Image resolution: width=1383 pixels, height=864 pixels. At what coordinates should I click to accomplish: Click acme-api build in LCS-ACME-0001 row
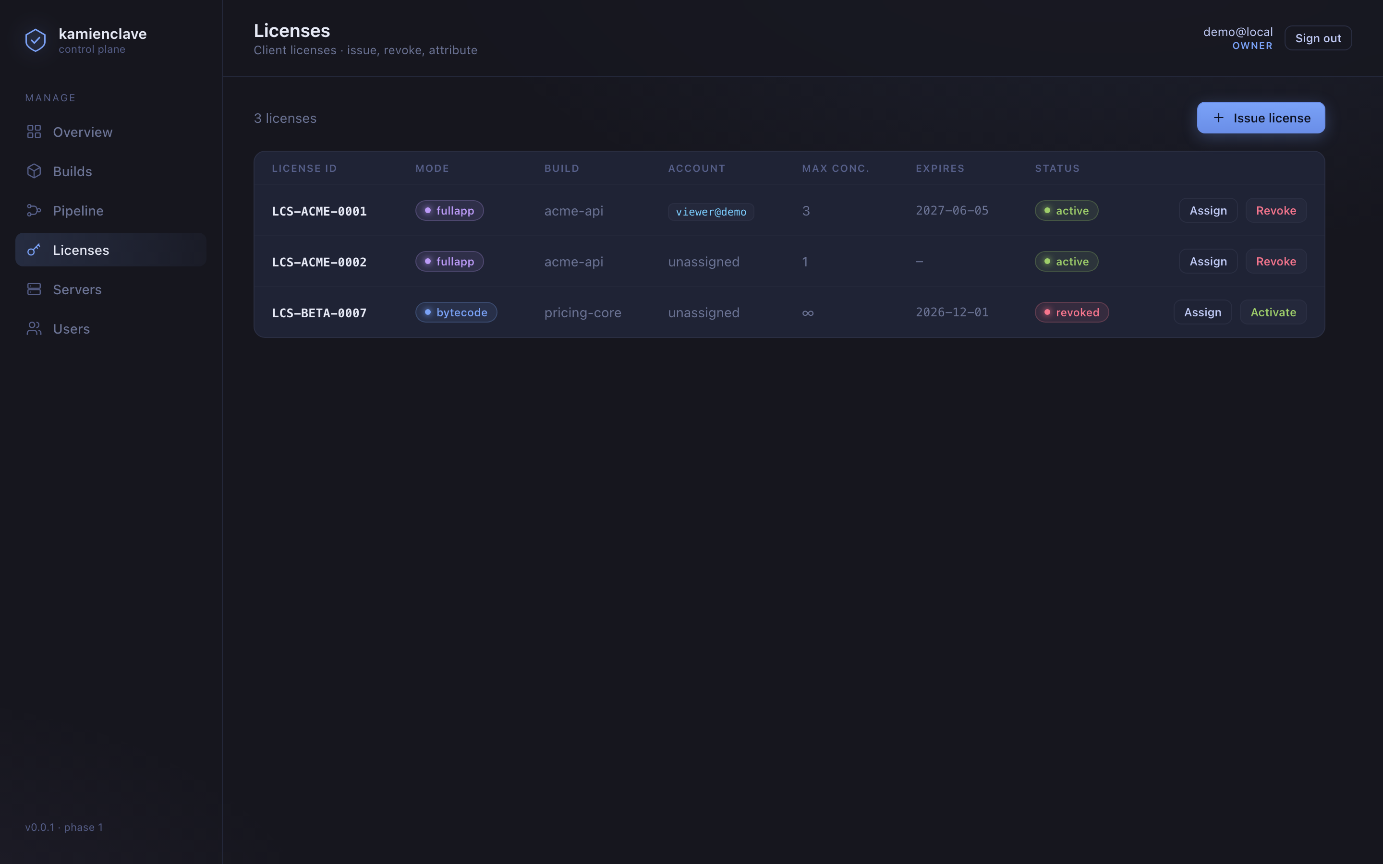573,211
